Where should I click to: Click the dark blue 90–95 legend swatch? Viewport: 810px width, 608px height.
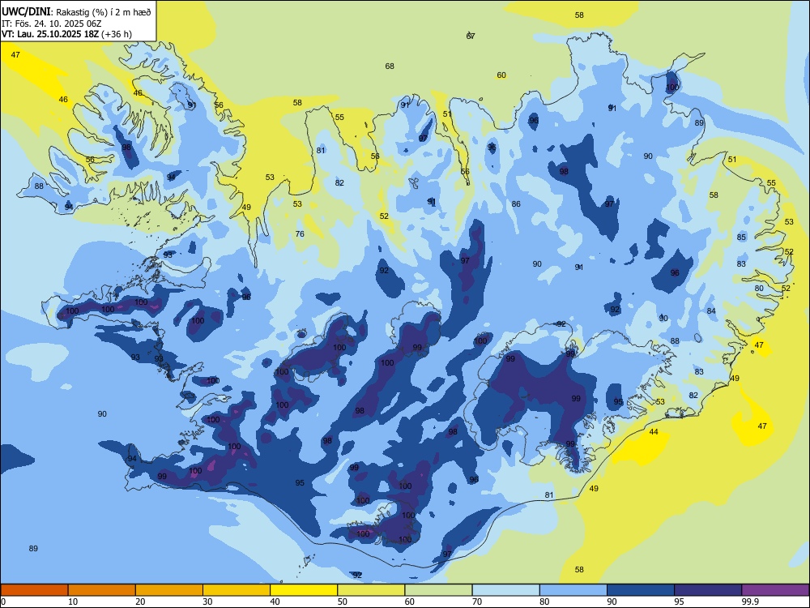[641, 590]
